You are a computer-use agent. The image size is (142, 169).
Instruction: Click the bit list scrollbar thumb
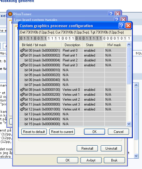129,65
